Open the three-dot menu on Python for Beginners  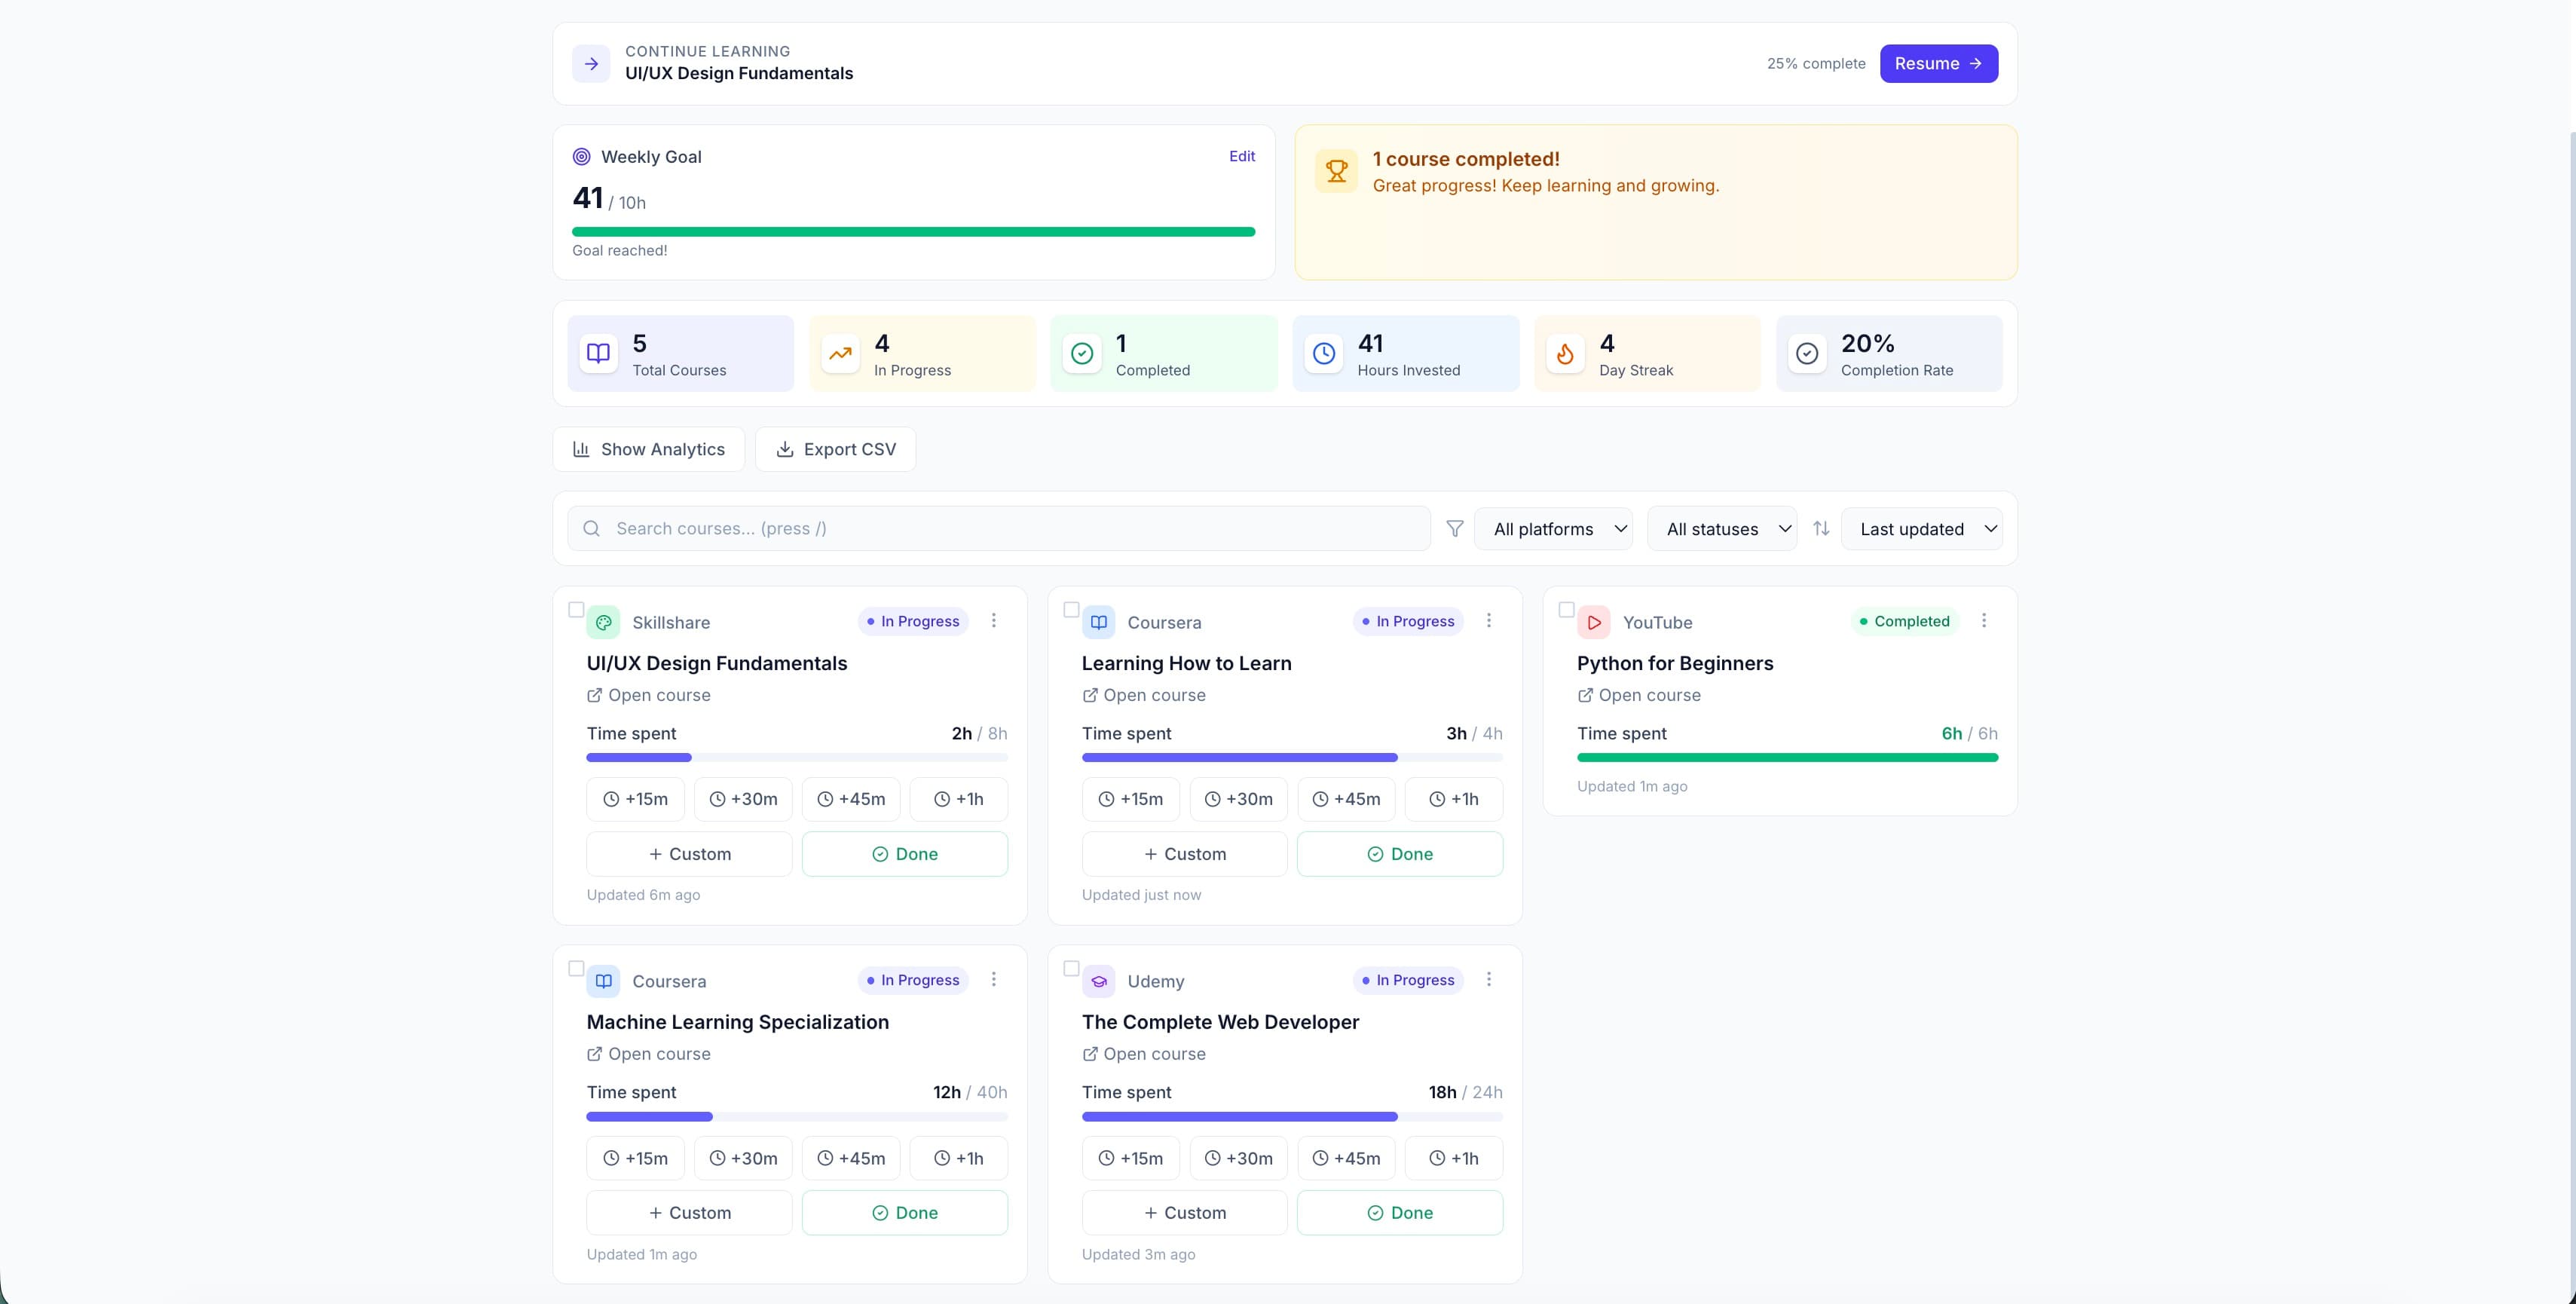point(1985,620)
